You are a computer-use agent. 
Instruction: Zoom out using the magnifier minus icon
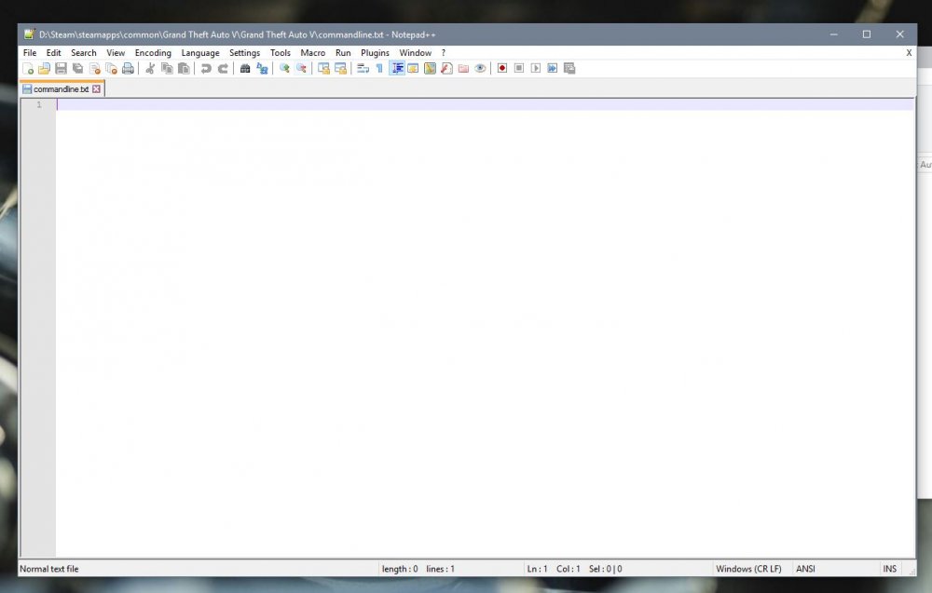pyautogui.click(x=301, y=68)
